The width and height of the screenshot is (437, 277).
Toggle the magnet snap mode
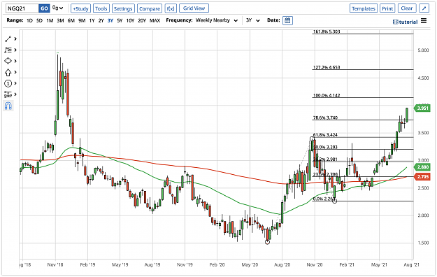(8, 106)
